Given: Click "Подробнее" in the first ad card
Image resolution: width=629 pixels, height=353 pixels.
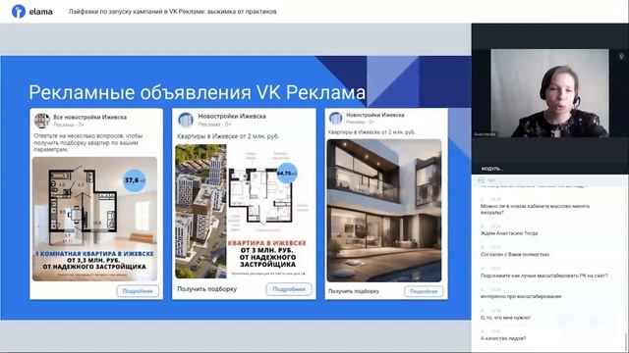Looking at the screenshot, I should [138, 291].
